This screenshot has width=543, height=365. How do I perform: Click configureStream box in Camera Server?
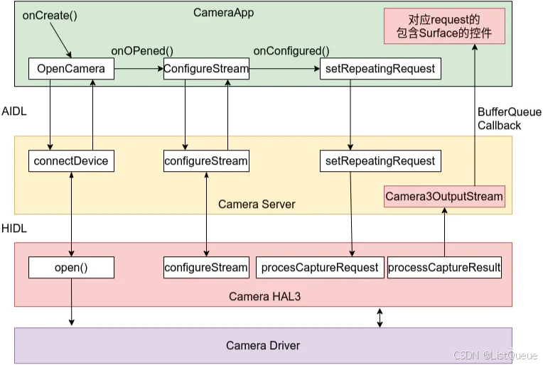coord(206,161)
